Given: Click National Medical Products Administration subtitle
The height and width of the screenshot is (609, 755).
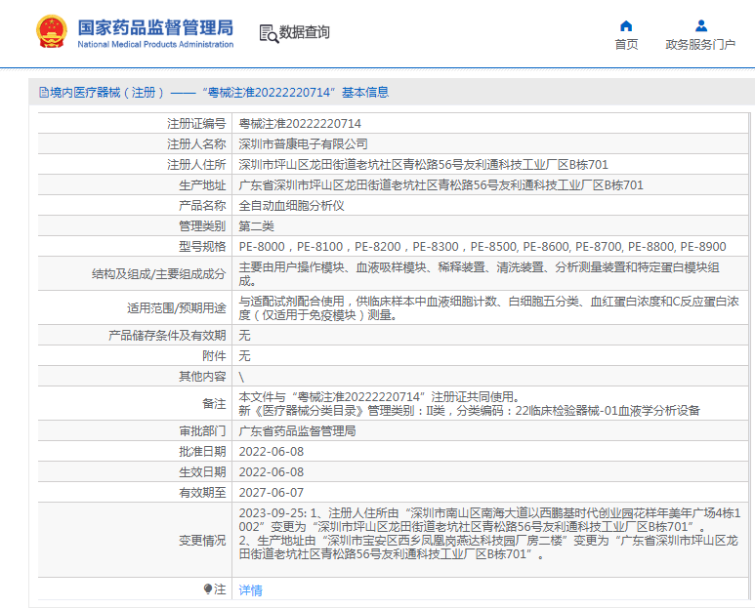Looking at the screenshot, I should coord(155,44).
